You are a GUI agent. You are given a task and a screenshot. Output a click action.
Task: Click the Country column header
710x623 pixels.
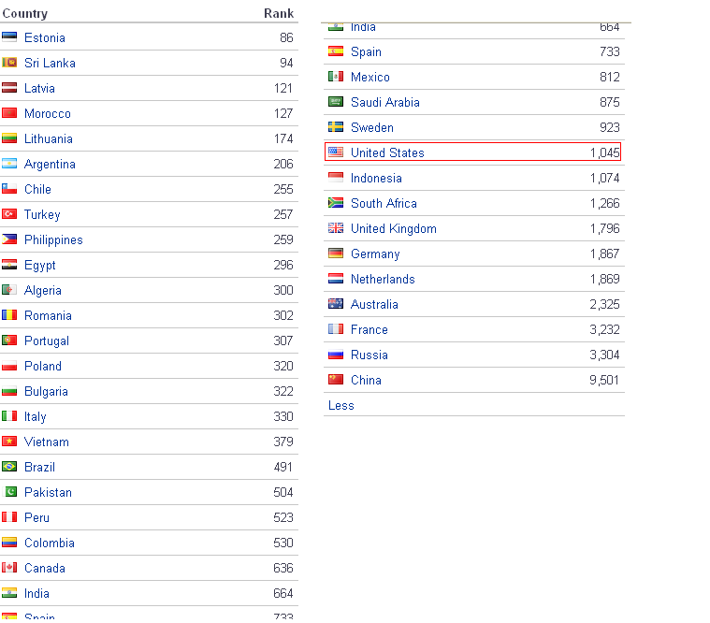click(25, 13)
